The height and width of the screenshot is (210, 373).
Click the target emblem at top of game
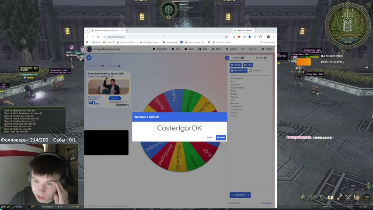pos(168,10)
